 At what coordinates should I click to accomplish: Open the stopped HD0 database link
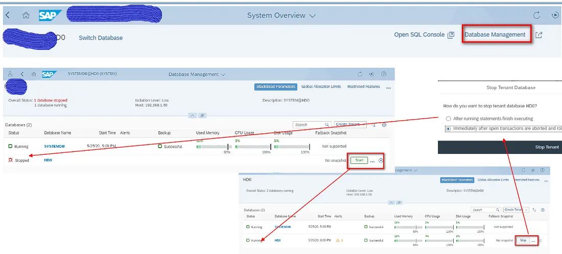[x=48, y=160]
